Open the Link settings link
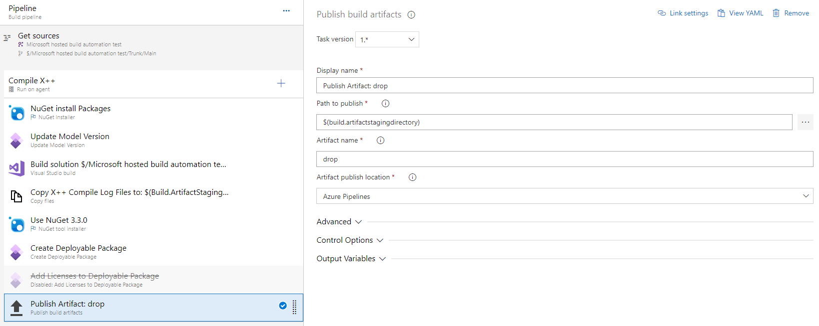 pyautogui.click(x=683, y=13)
